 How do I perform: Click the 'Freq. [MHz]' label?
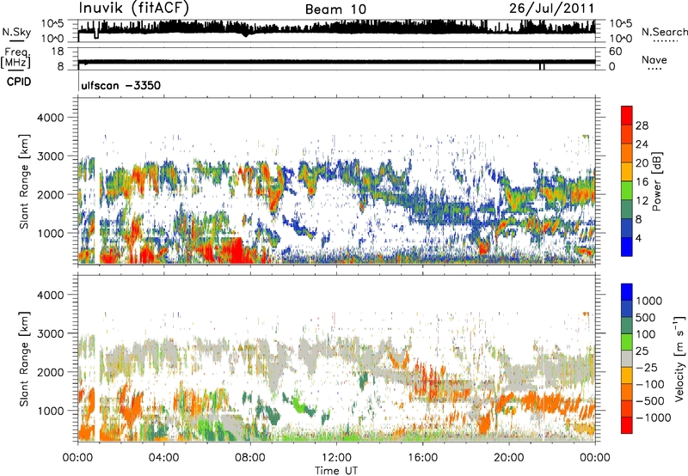click(15, 58)
